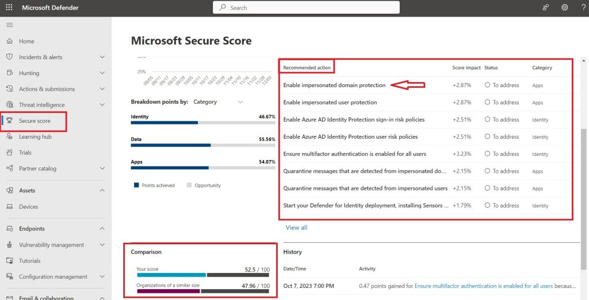
Task: Select status circle for impersonated domain protection
Action: click(487, 85)
